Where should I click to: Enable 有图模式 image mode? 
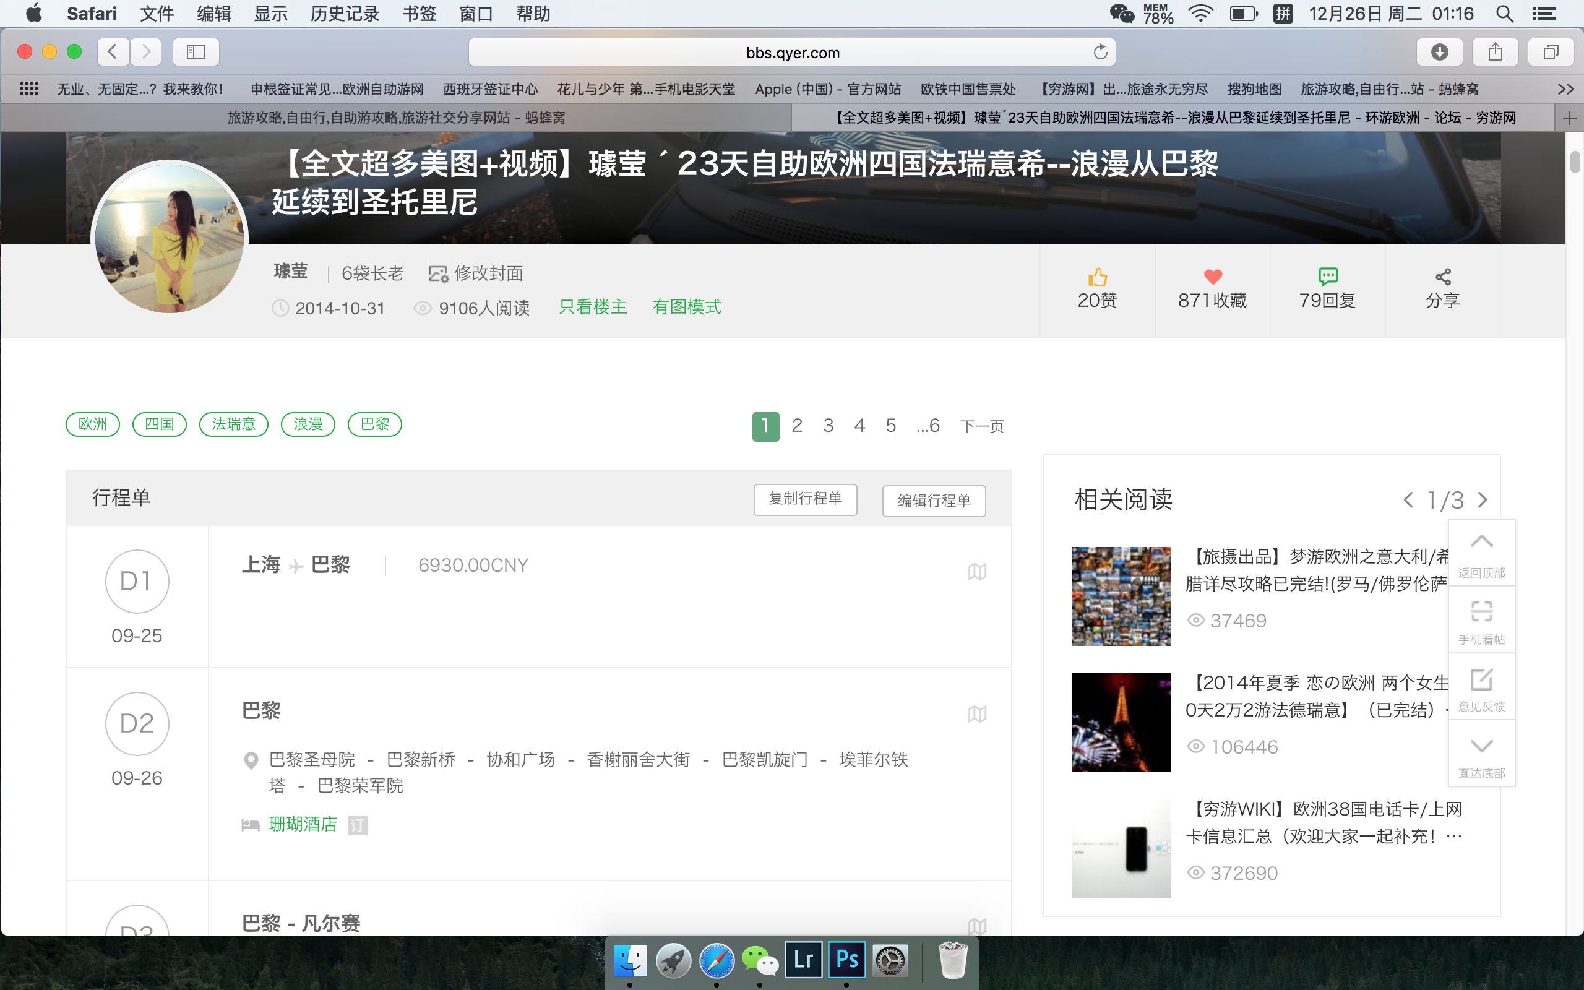687,307
